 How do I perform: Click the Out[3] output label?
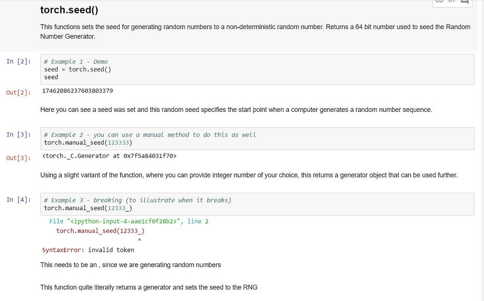pos(18,158)
